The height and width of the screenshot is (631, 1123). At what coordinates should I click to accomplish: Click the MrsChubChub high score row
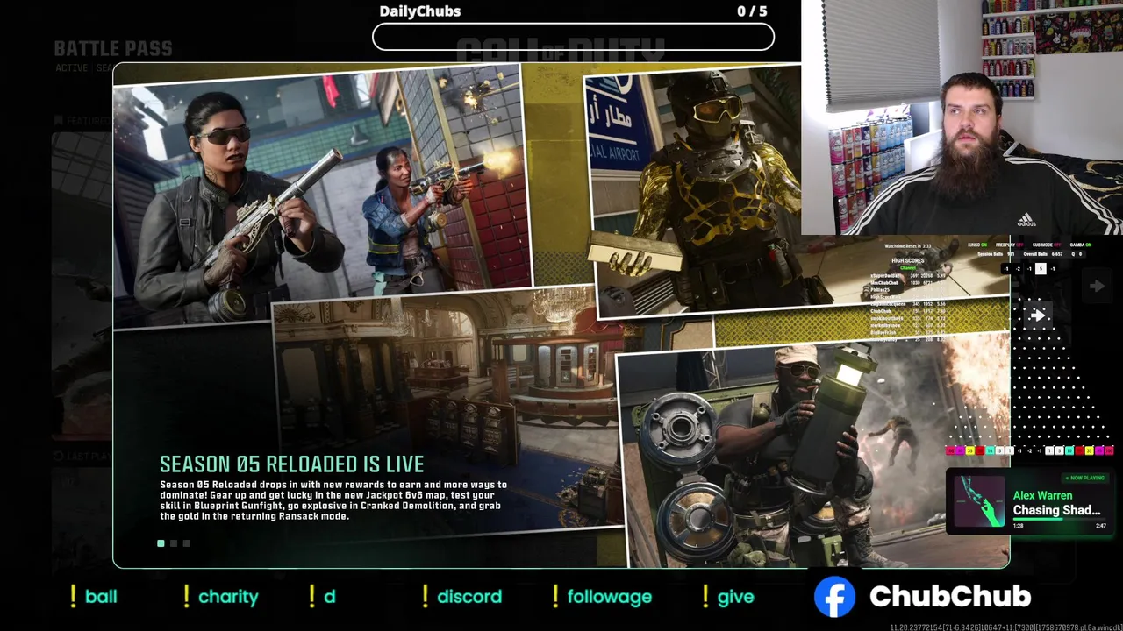tap(907, 283)
